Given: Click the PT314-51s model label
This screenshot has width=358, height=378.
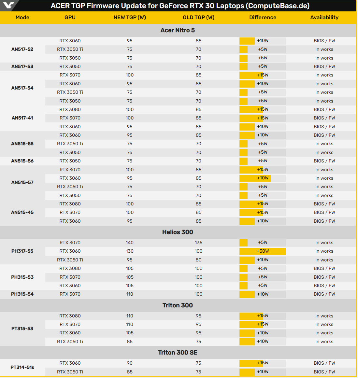Looking at the screenshot, I should (22, 367).
